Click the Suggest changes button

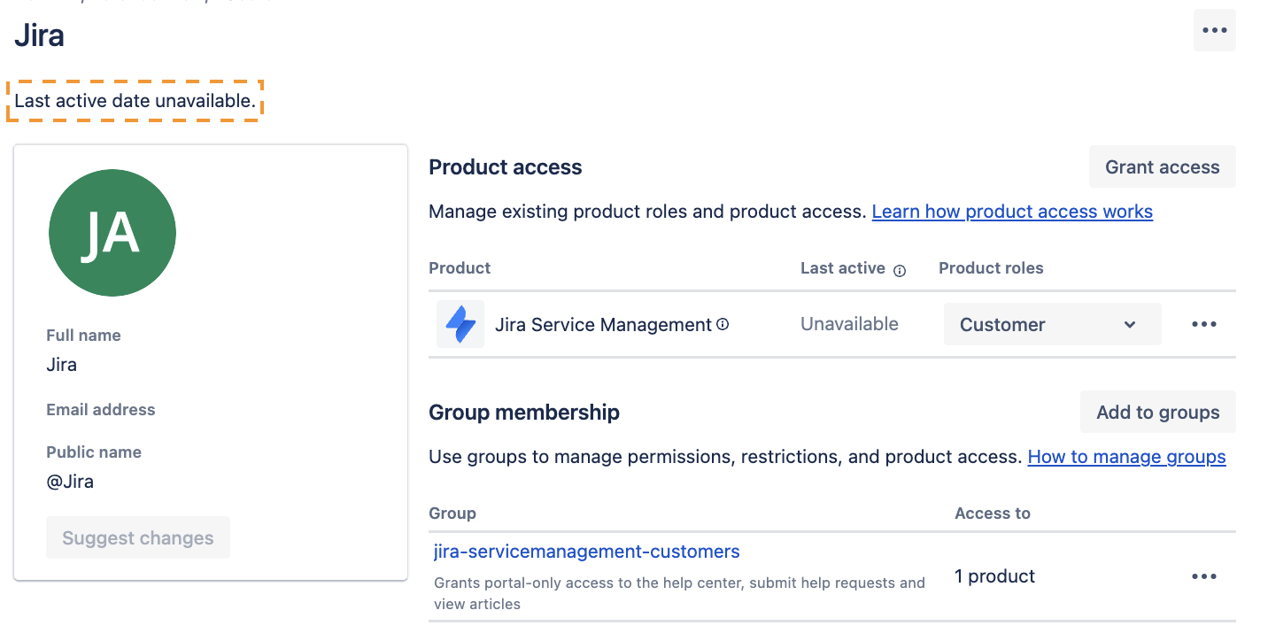point(138,537)
